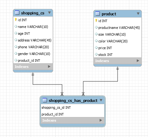Select relationship line from product to junction table

point(100,81)
